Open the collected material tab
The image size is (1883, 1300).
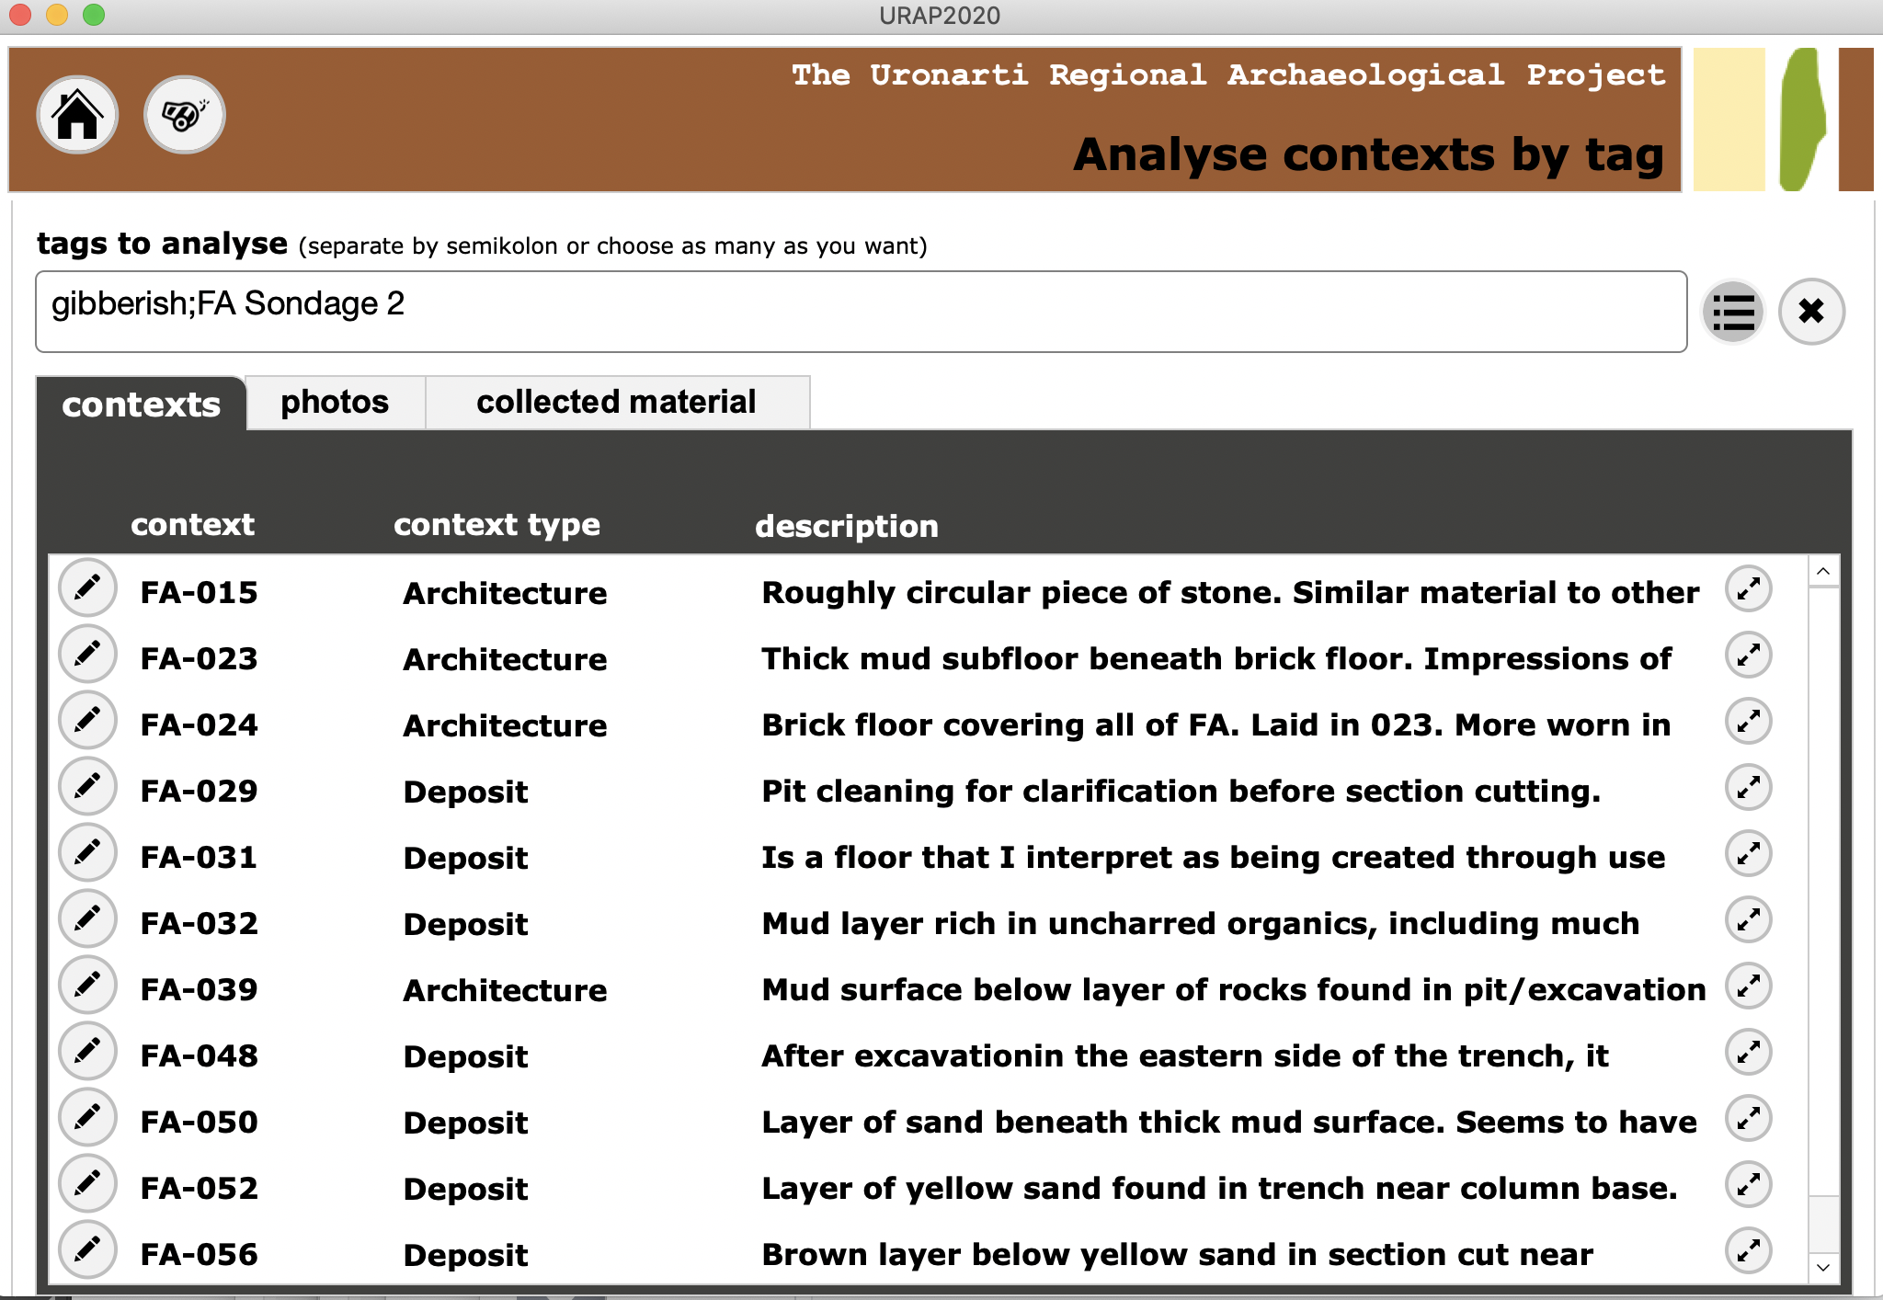[616, 403]
